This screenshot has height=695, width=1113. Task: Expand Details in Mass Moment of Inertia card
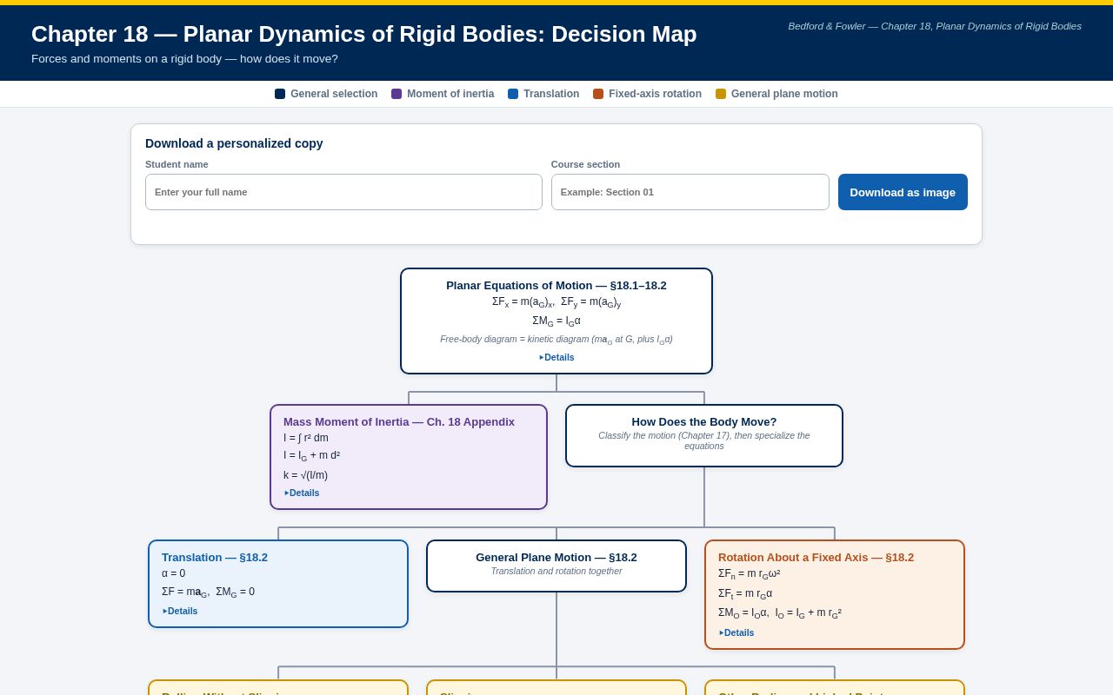click(302, 493)
